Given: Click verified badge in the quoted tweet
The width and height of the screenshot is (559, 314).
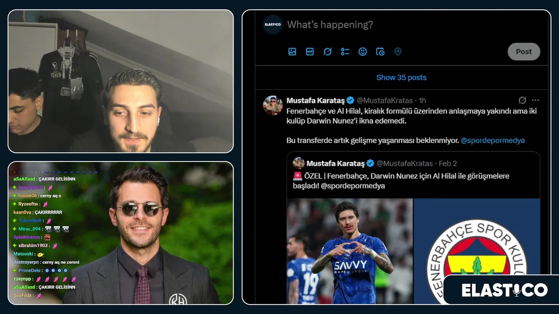Looking at the screenshot, I should point(370,164).
